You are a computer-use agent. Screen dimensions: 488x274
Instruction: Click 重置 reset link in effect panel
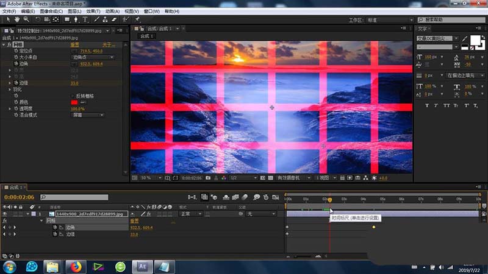74,44
